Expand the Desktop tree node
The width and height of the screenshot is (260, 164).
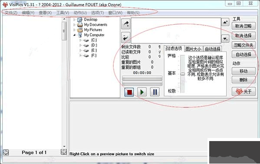coord(74,19)
